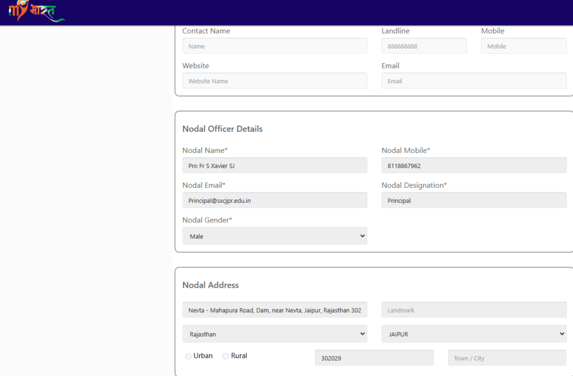Click the Landmark input field
This screenshot has width=573, height=376.
[x=474, y=310]
